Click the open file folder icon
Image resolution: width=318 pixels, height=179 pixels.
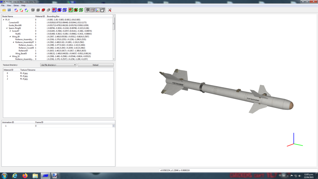point(4,10)
